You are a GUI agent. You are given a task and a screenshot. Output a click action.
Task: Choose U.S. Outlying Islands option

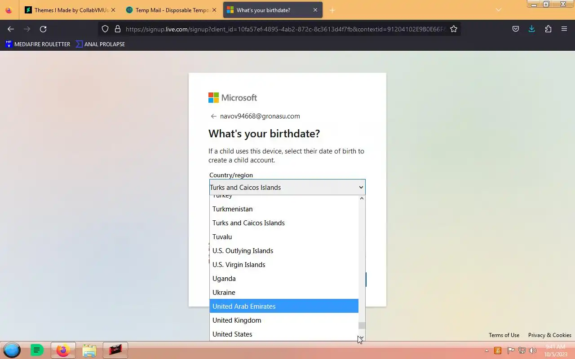point(284,251)
